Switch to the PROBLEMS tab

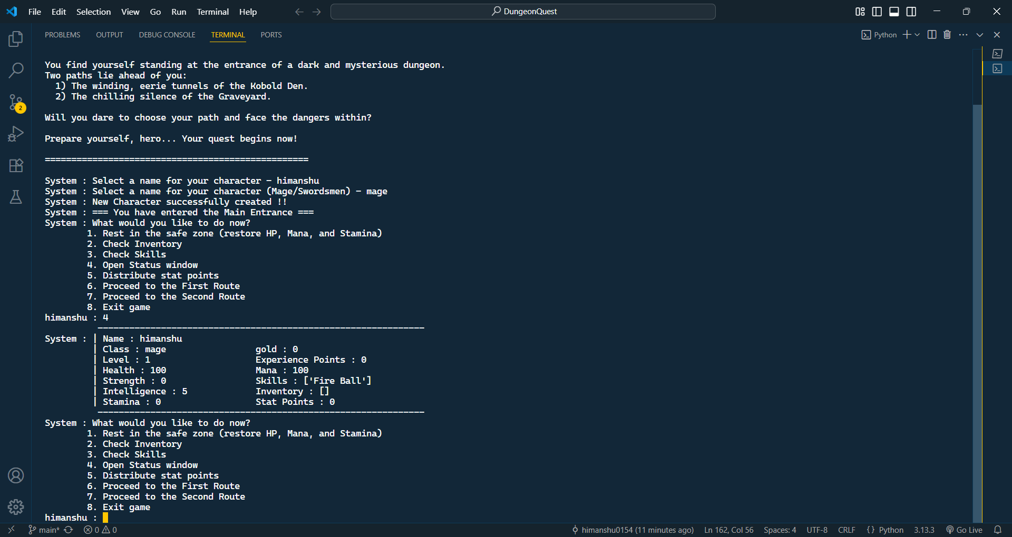[62, 35]
